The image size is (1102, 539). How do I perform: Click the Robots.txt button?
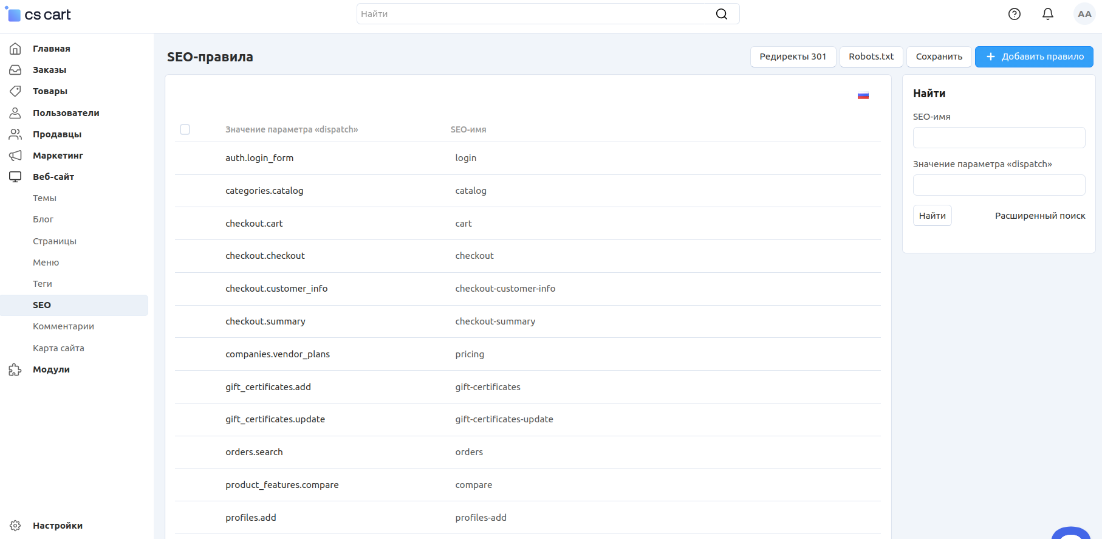871,57
